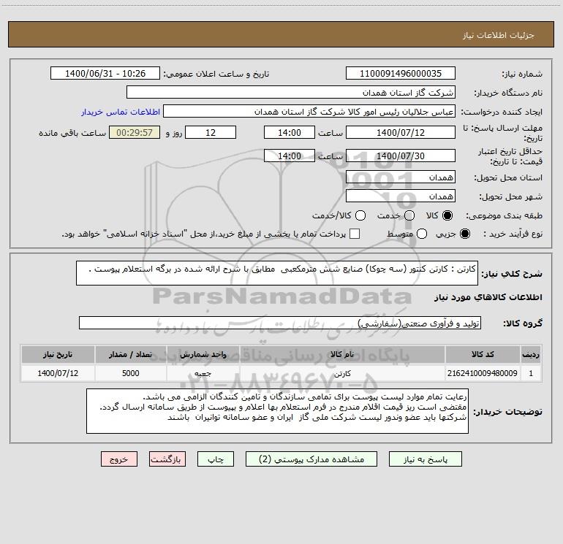Select the جزیی purchase type radio

[465, 234]
